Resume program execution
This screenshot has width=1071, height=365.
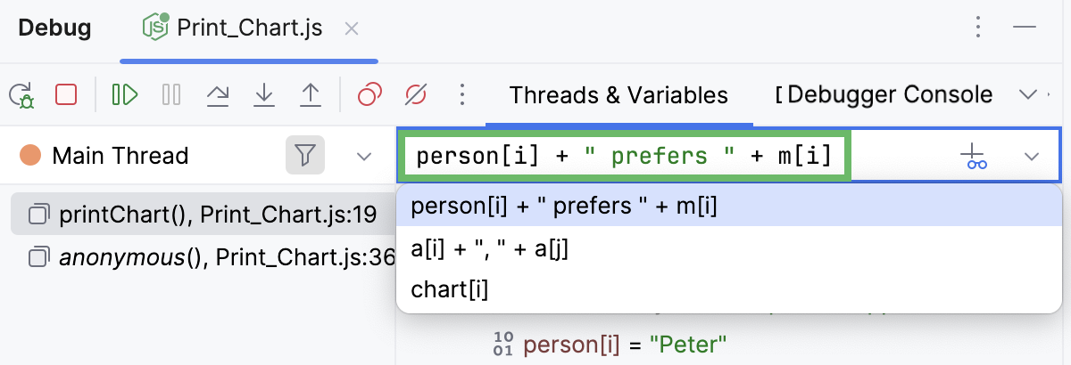coord(124,94)
